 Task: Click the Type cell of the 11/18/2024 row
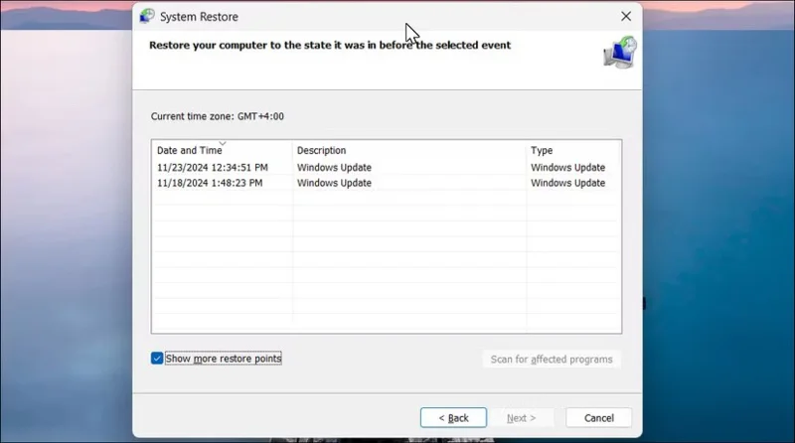pyautogui.click(x=567, y=184)
